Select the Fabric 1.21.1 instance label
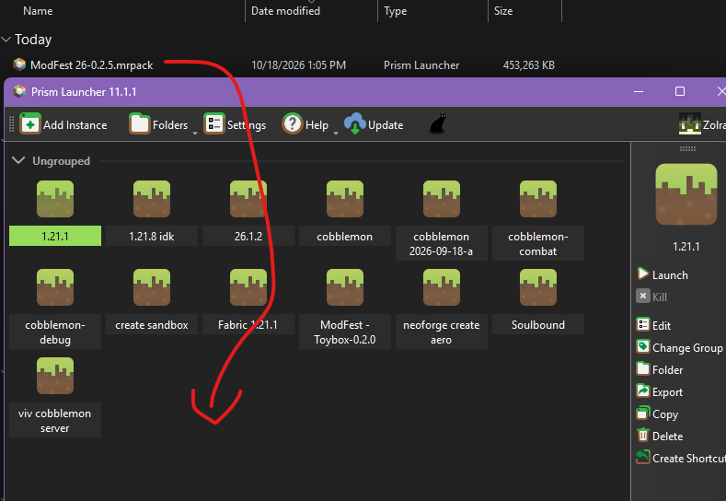Image resolution: width=726 pixels, height=501 pixels. click(248, 325)
